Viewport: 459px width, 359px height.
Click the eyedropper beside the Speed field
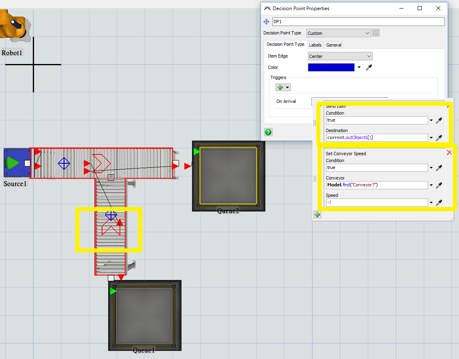(x=439, y=202)
